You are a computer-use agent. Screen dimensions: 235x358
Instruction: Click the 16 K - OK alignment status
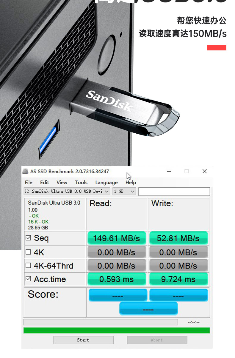pos(38,222)
